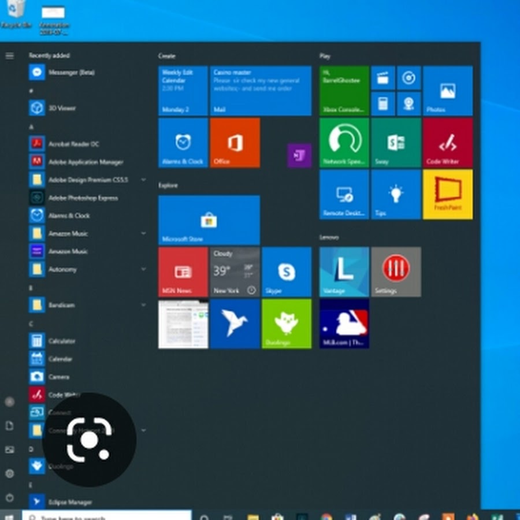This screenshot has width=520, height=520.
Task: Click the small purple OneNote tile
Action: tap(299, 155)
